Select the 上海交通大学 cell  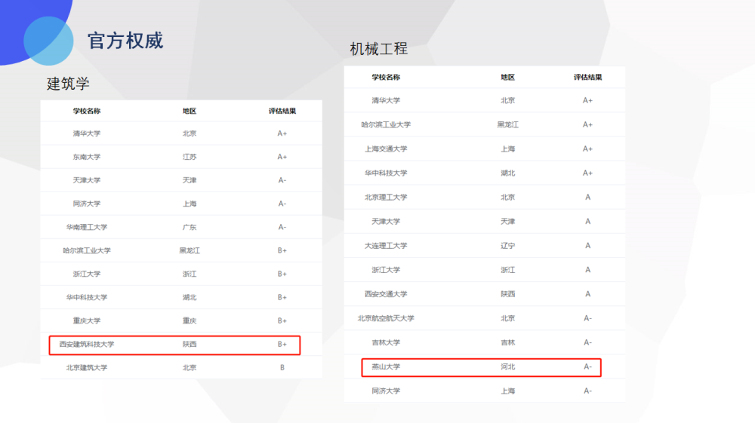point(386,149)
